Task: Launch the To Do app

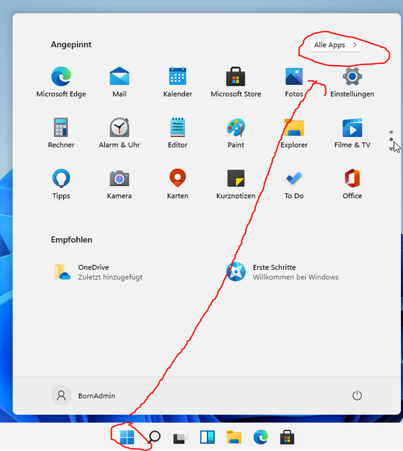Action: (294, 184)
